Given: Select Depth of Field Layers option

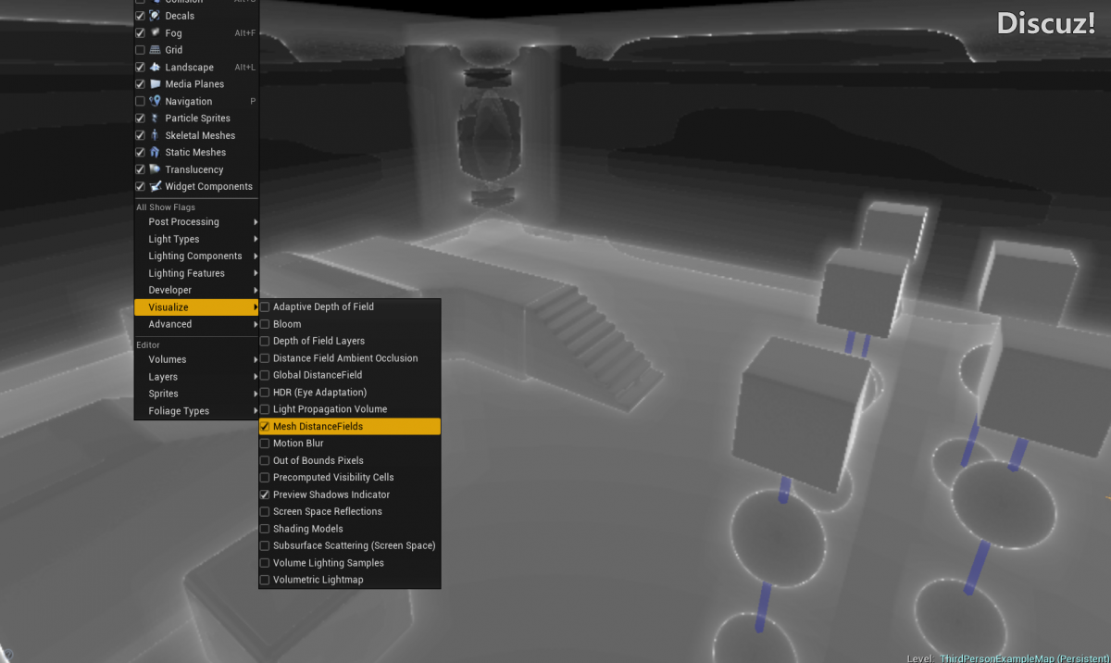Looking at the screenshot, I should pos(350,341).
